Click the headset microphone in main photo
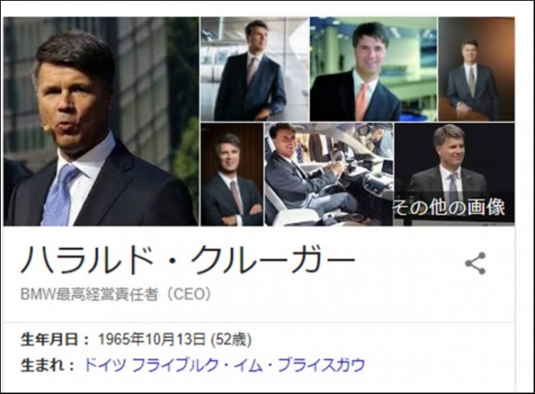Viewport: 535px width, 394px height. [47, 129]
